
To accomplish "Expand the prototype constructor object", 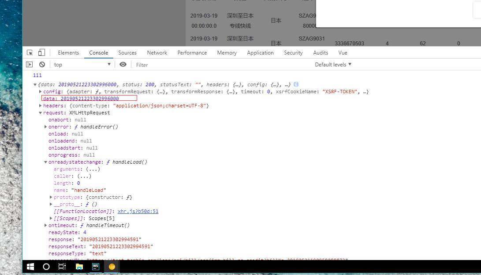I will (51, 197).
